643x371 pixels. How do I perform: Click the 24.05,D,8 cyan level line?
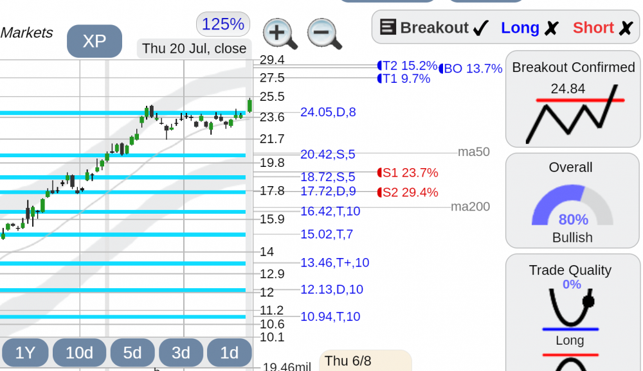pyautogui.click(x=123, y=113)
